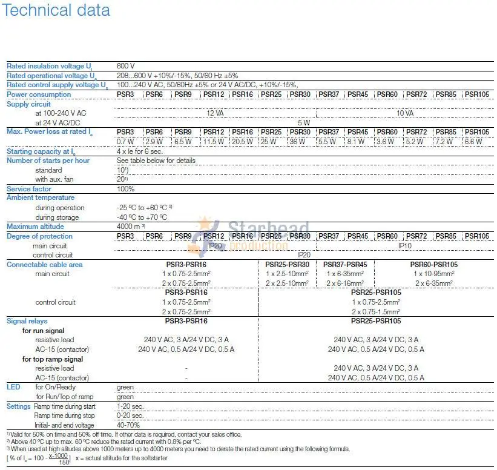Viewport: 497px width, 470px height.
Task: Click the '36 W' power loss cell
Action: [x=297, y=142]
